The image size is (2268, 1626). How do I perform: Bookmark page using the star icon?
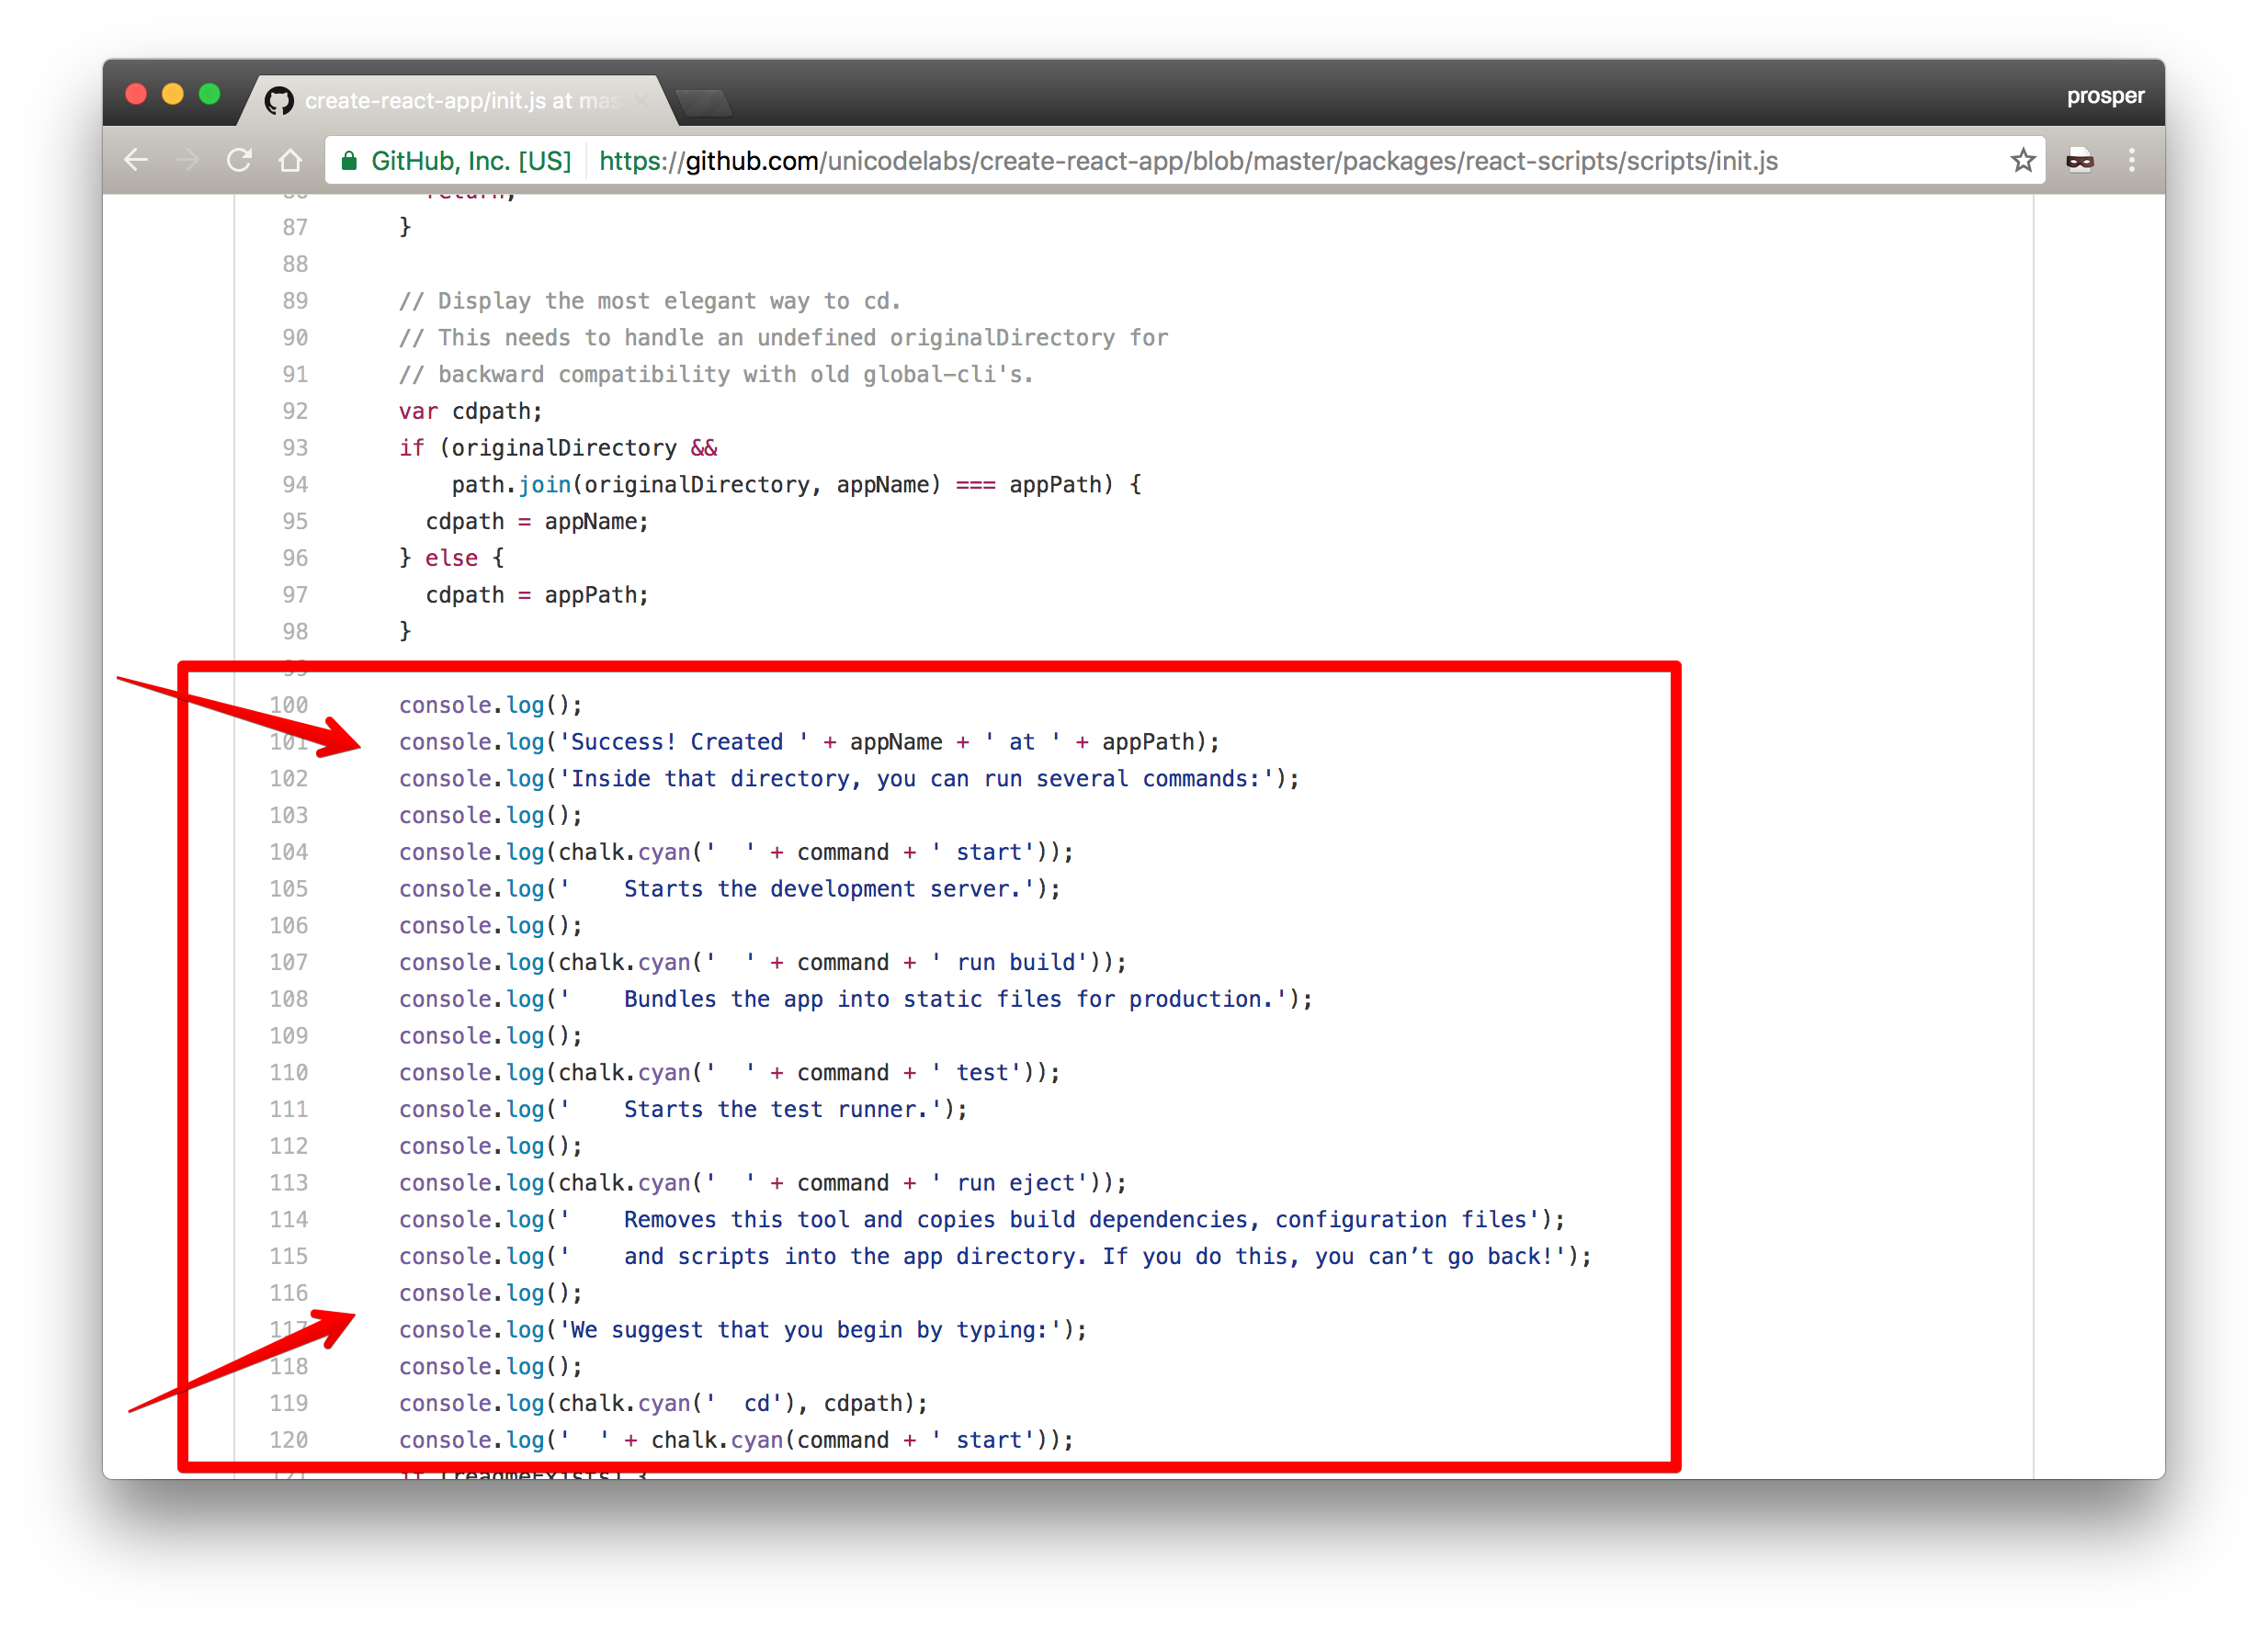(x=2022, y=160)
